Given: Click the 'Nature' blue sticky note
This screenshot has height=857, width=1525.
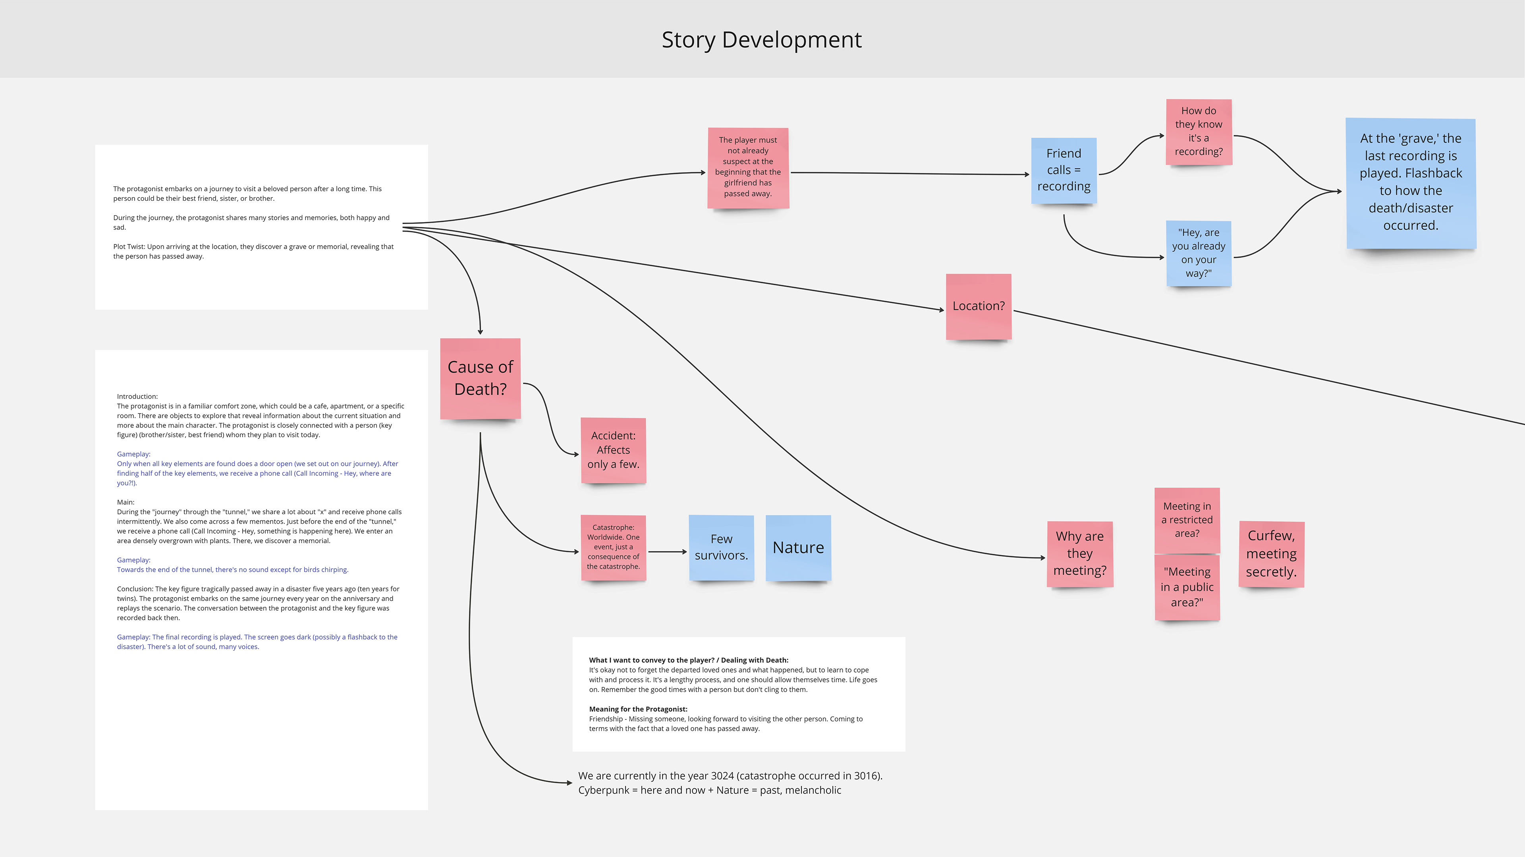Looking at the screenshot, I should tap(798, 548).
